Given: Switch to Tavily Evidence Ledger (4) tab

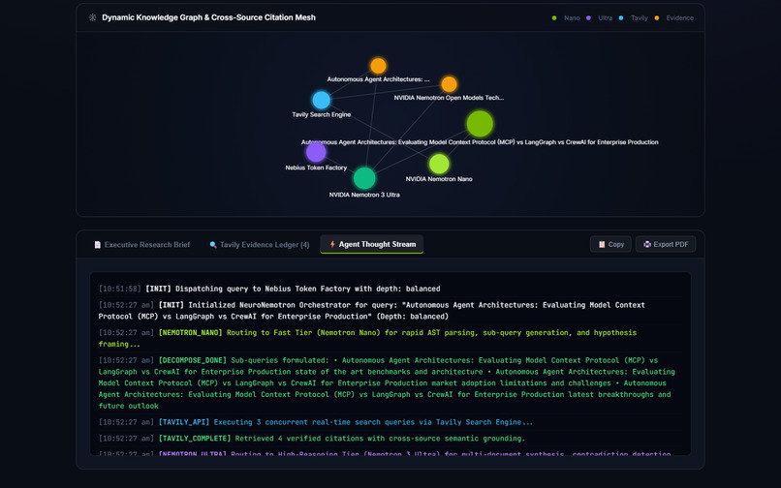Looking at the screenshot, I should (260, 245).
